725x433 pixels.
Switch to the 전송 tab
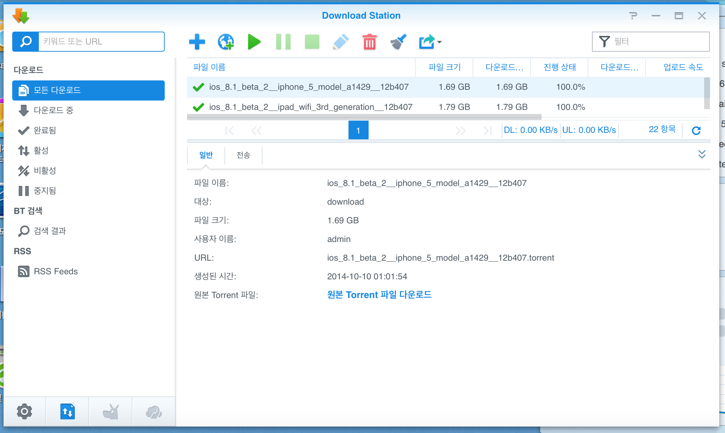click(243, 155)
